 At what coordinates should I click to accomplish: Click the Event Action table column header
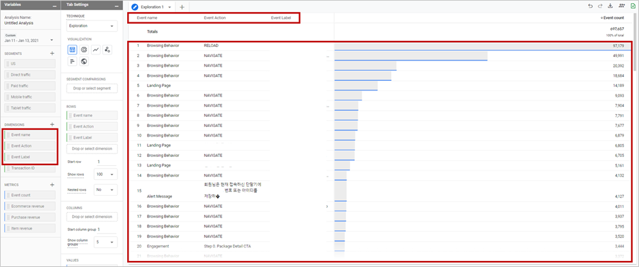(215, 18)
